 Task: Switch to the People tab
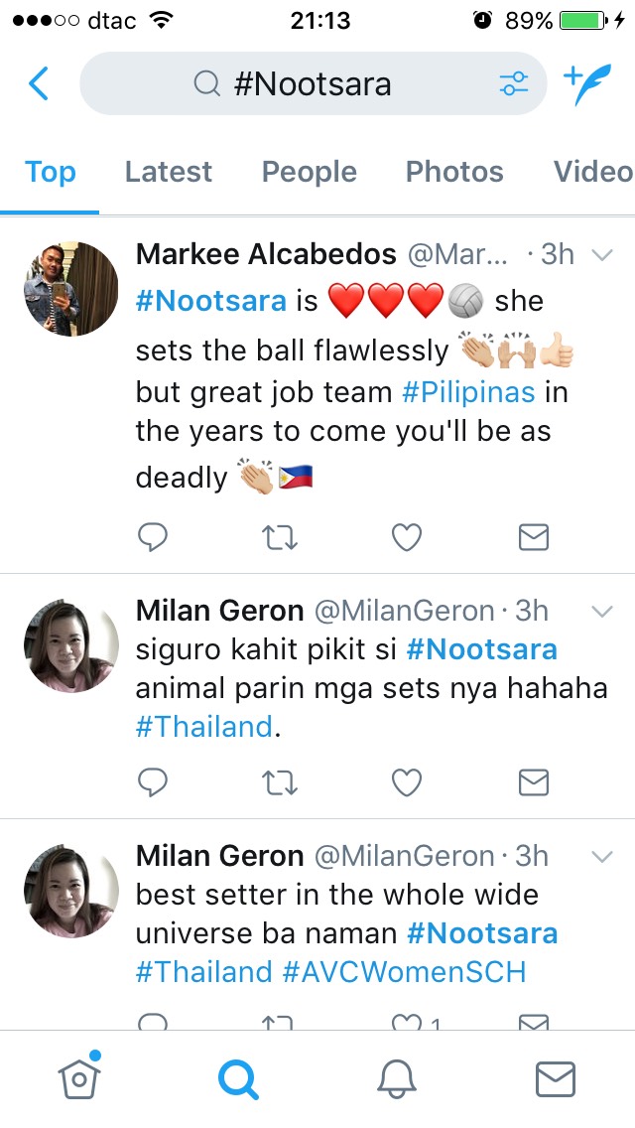[309, 172]
